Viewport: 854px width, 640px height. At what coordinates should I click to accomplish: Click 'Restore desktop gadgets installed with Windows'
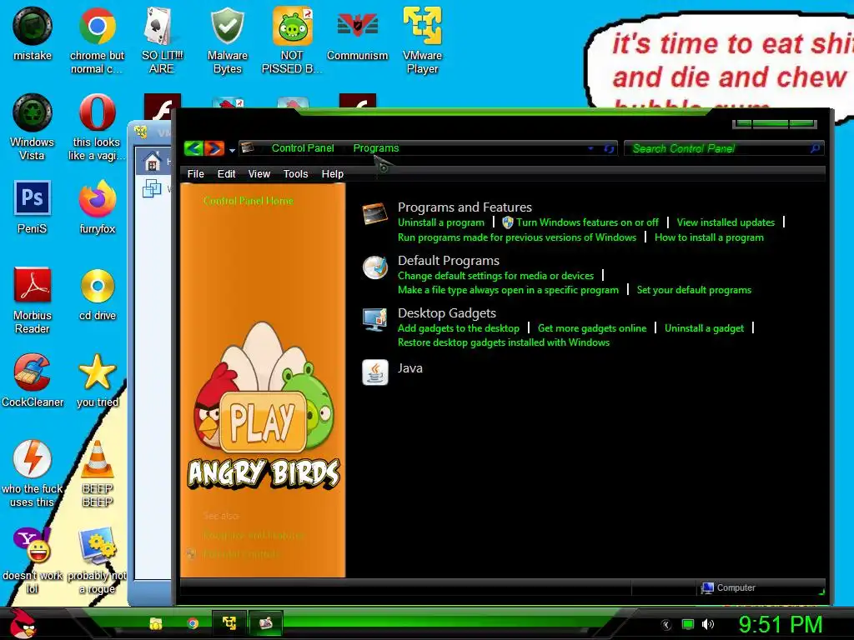[504, 342]
